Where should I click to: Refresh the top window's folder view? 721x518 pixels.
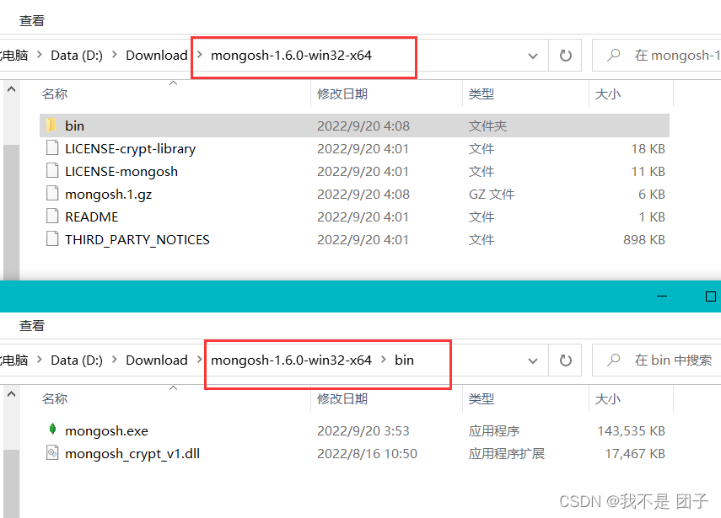(565, 56)
